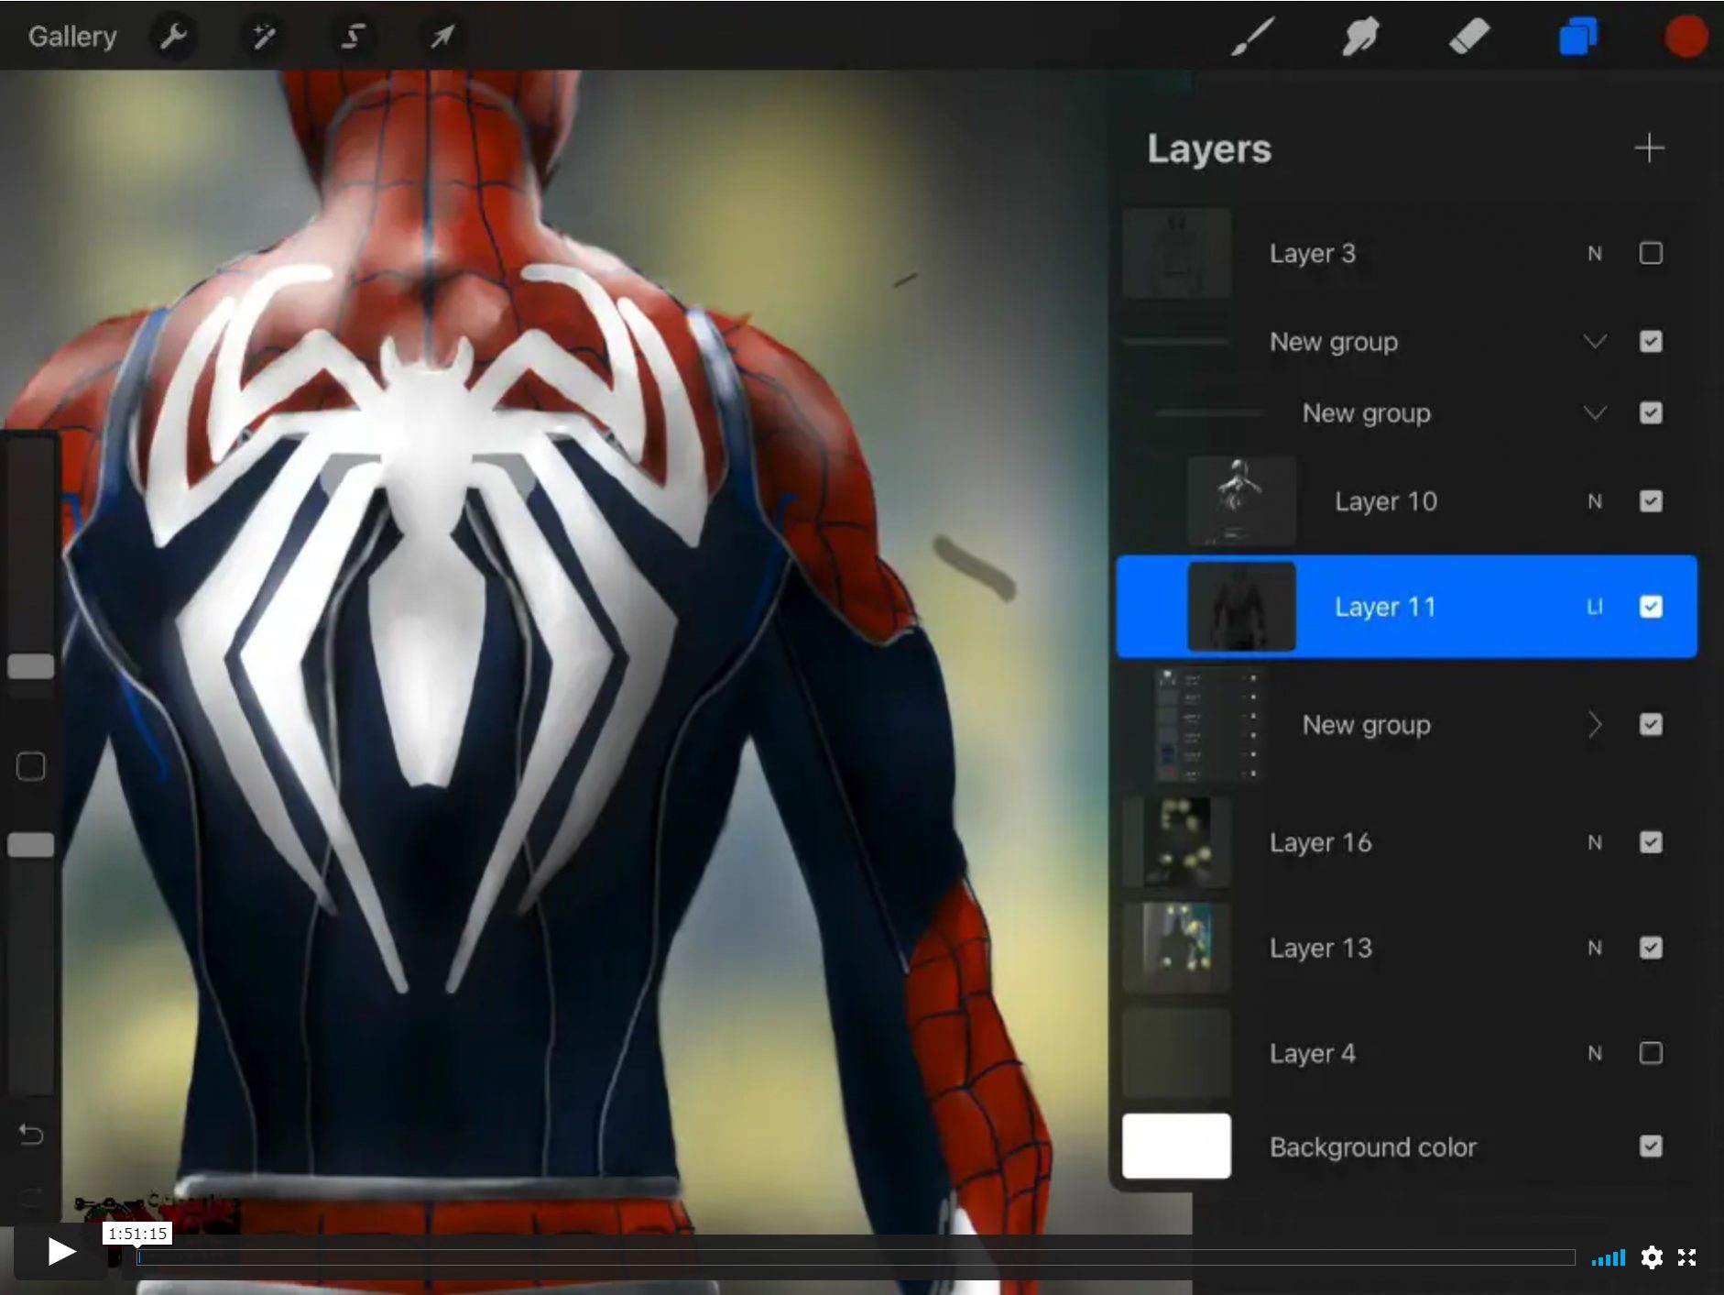Select the Transform arrow tool

pos(440,37)
